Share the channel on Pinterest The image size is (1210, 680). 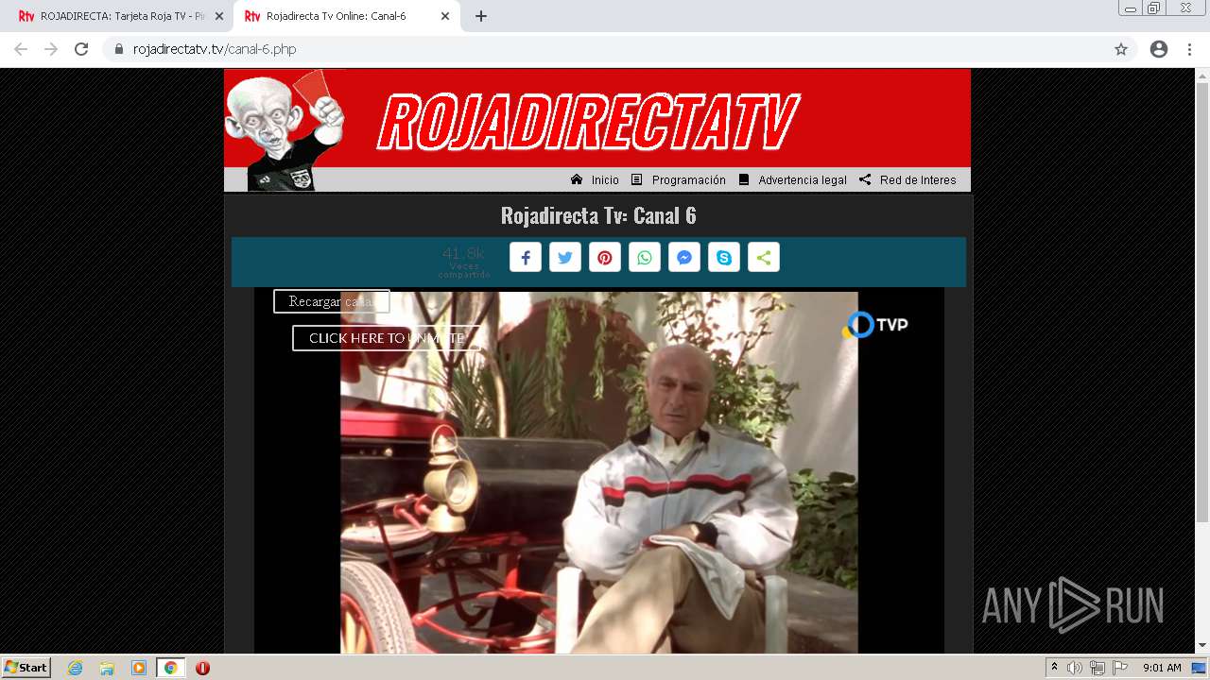click(x=605, y=258)
